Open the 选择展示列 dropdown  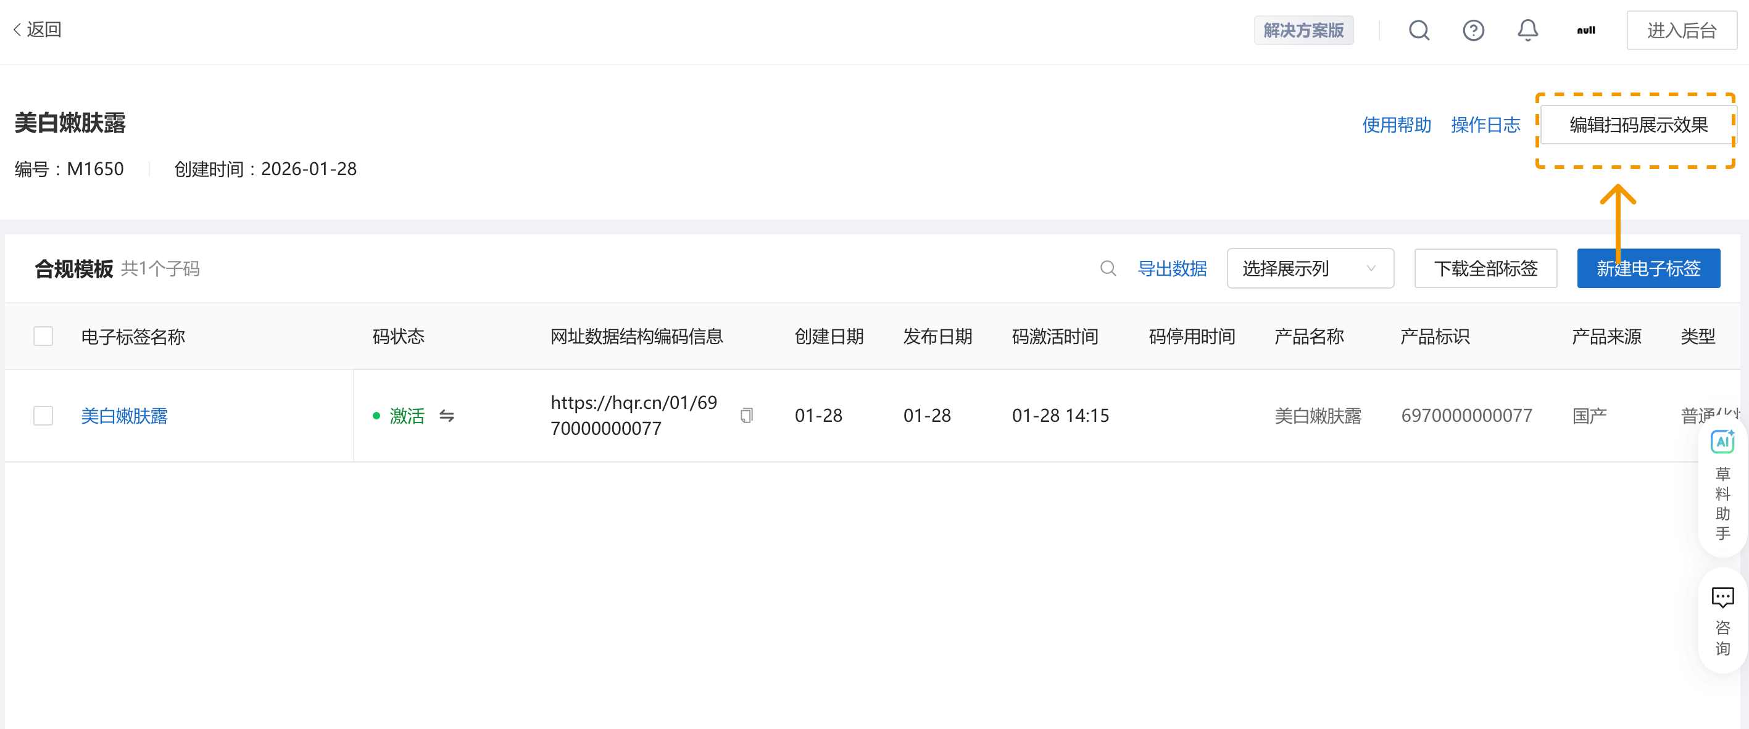pos(1310,268)
